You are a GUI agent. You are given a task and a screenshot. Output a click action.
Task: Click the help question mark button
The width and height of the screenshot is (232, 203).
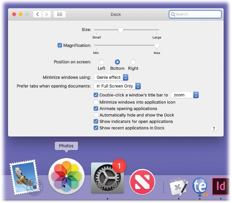[214, 128]
